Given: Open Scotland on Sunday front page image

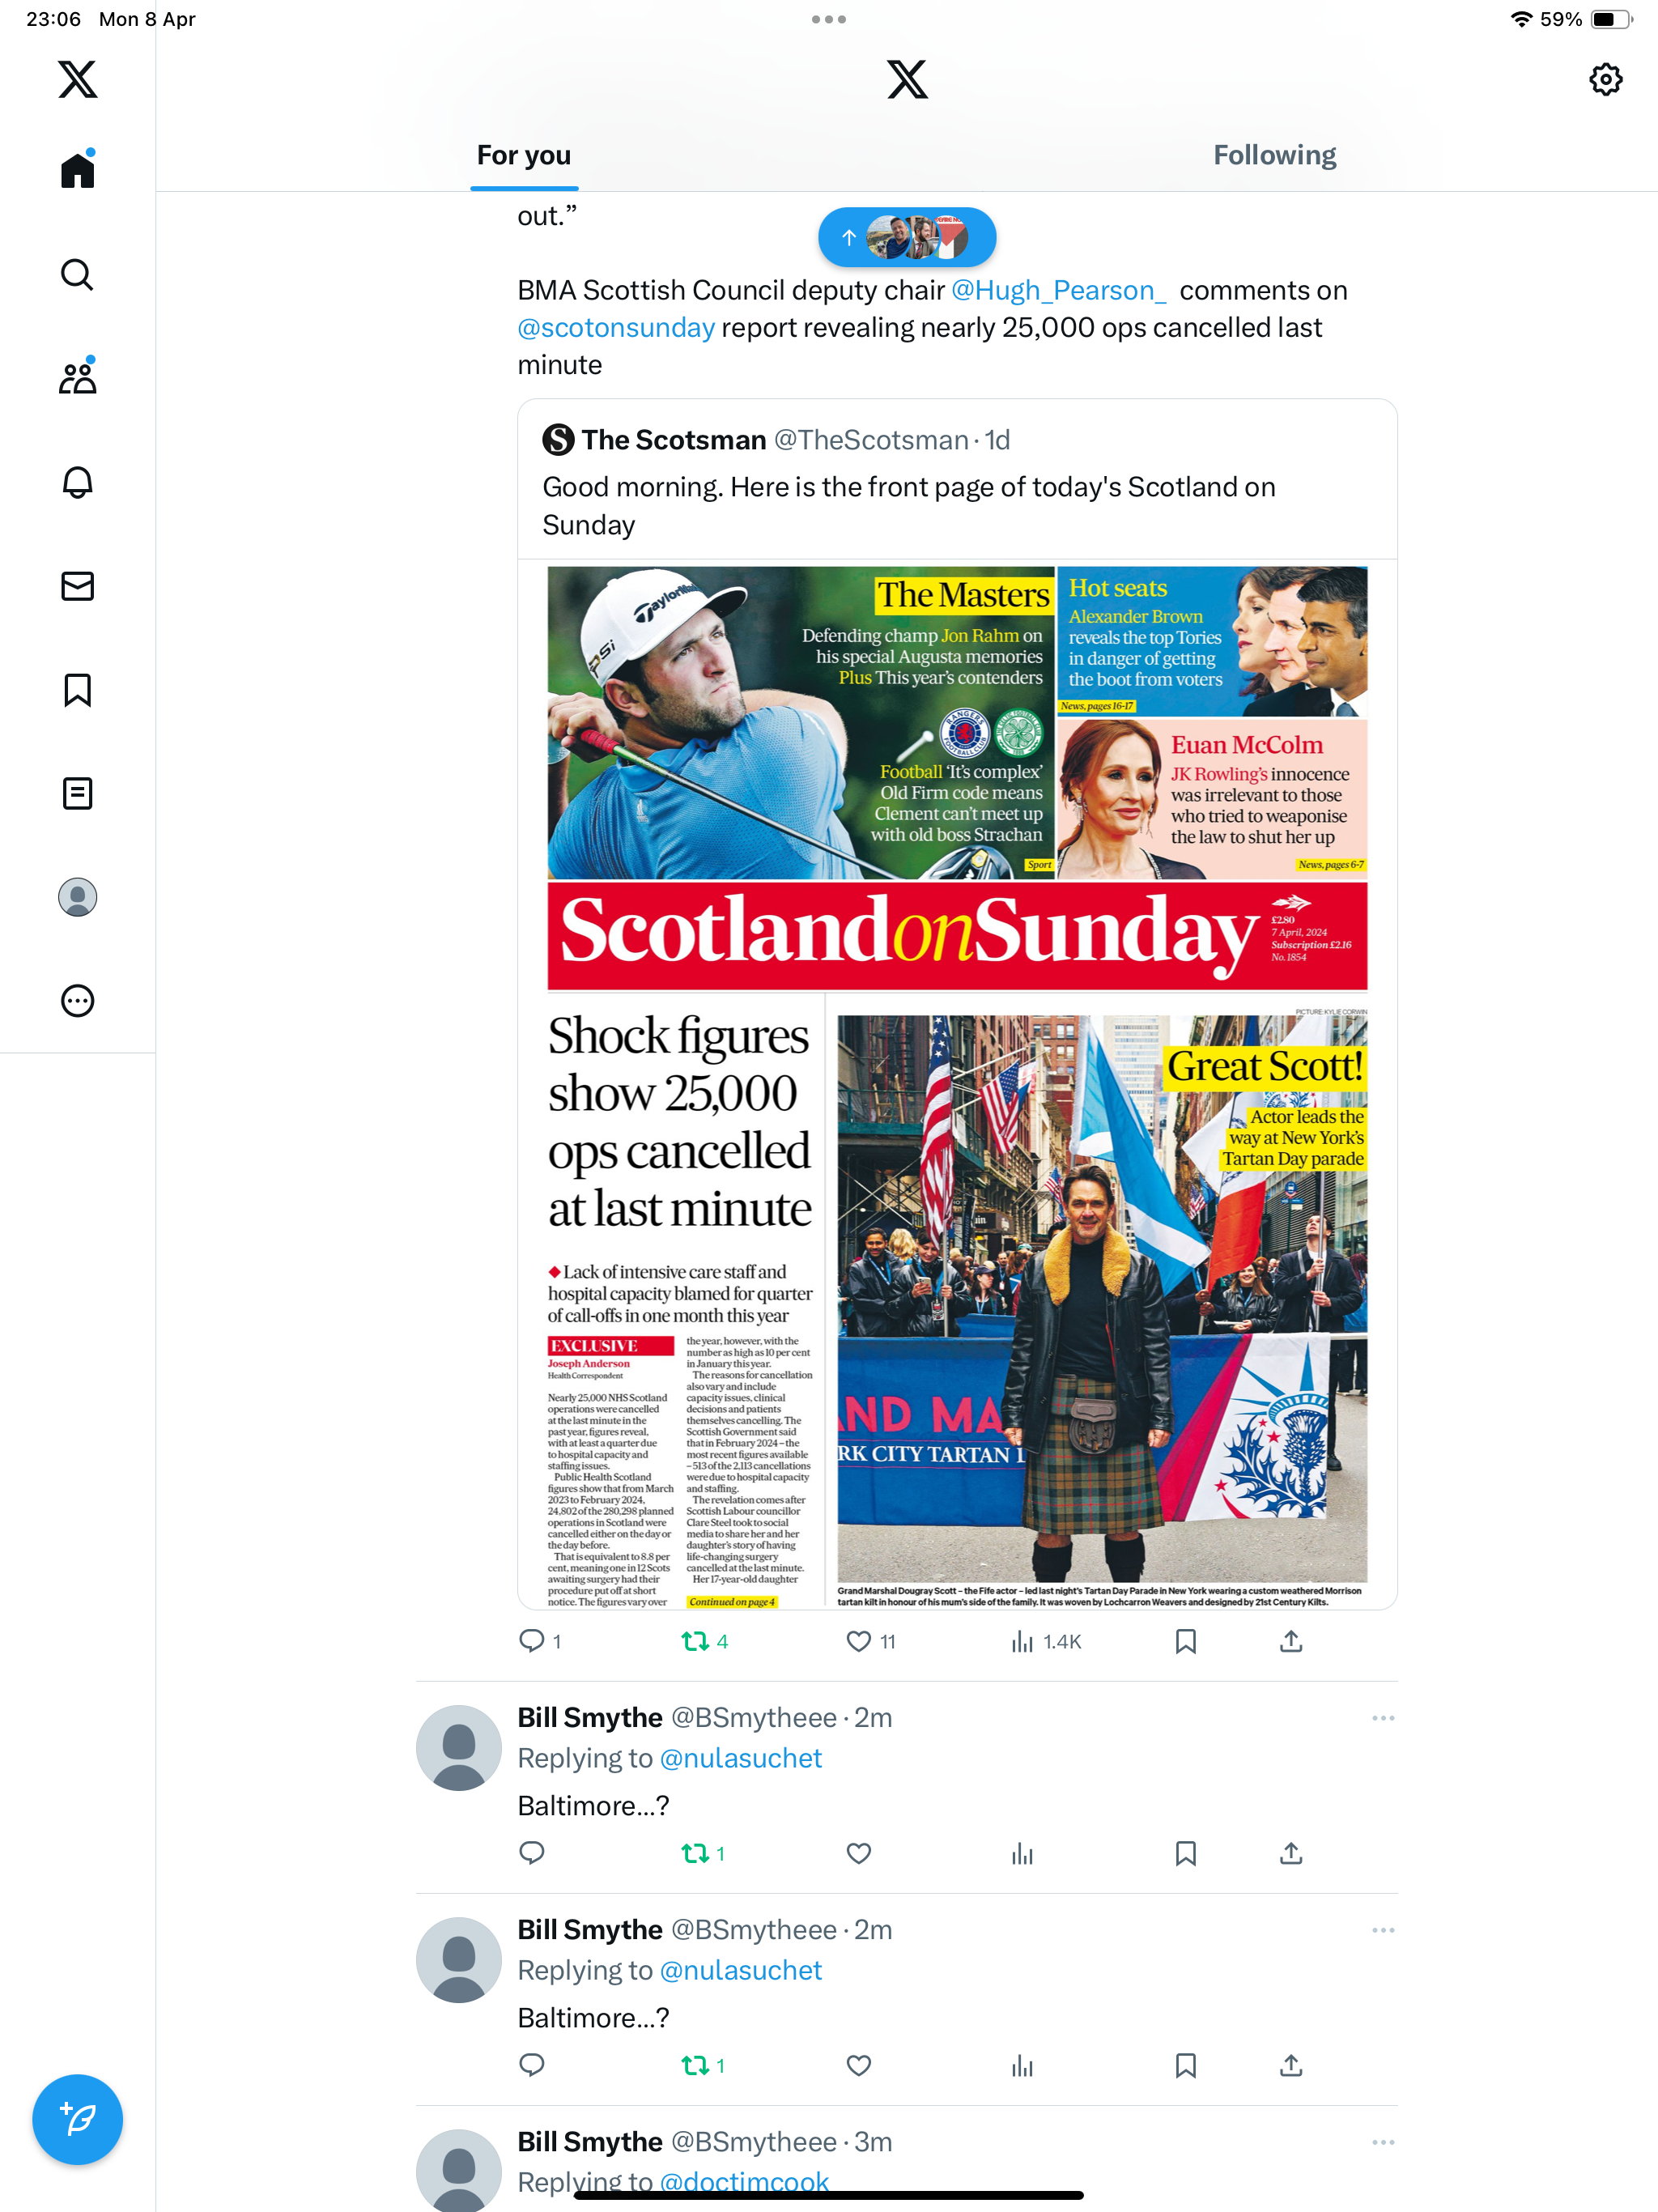Looking at the screenshot, I should click(957, 1086).
